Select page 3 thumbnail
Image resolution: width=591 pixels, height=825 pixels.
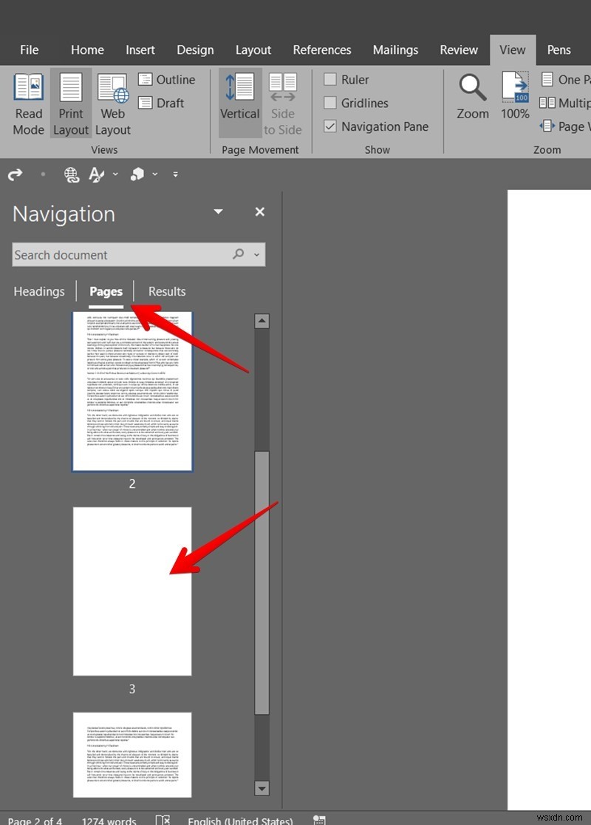pyautogui.click(x=131, y=590)
